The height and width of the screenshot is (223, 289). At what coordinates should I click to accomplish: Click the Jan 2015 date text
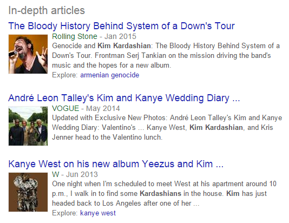[x=120, y=36]
